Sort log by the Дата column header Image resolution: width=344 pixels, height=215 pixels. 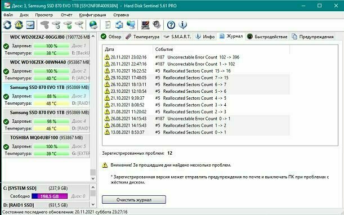pyautogui.click(x=127, y=50)
